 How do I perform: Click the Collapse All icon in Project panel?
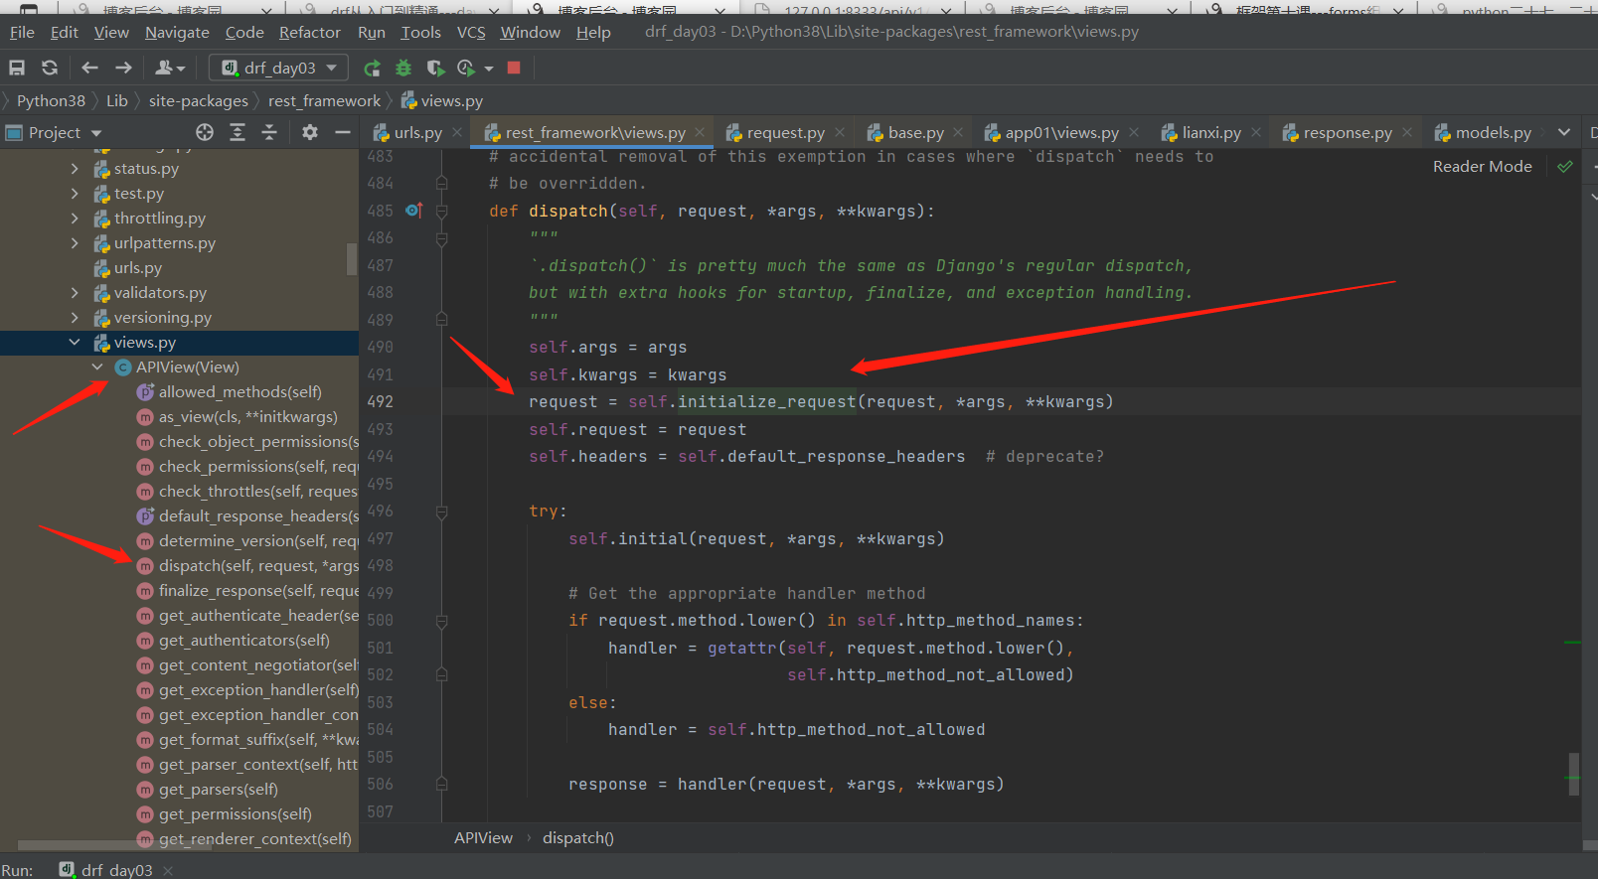tap(269, 132)
